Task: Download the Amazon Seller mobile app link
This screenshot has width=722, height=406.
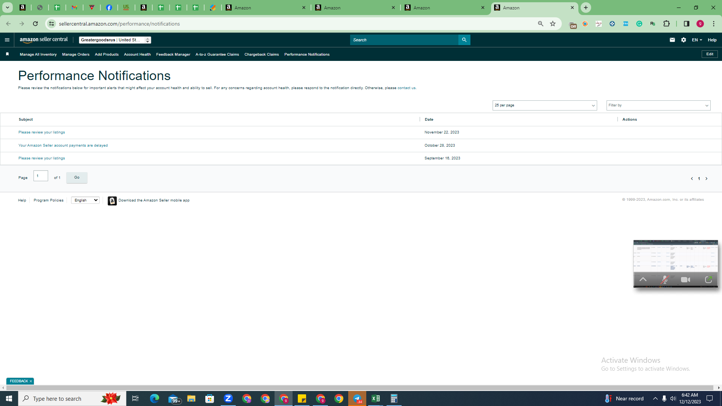Action: point(154,200)
